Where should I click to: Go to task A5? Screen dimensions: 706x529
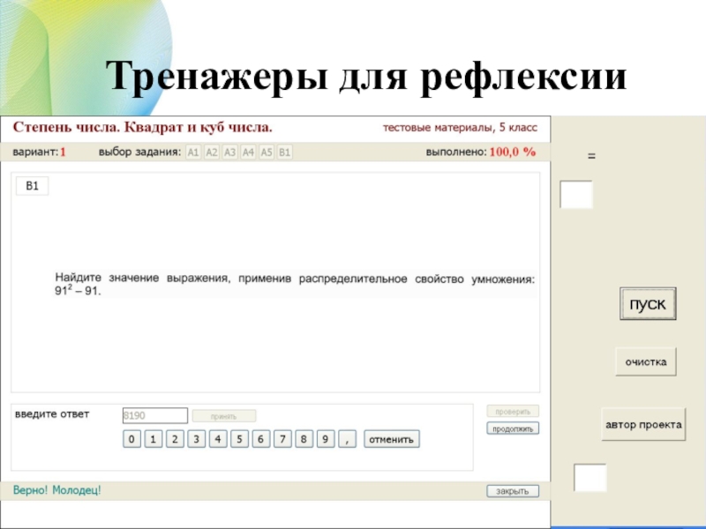coord(267,152)
